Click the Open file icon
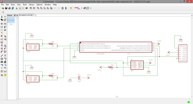Viewport: 193px width, 104px height. click(x=3, y=8)
